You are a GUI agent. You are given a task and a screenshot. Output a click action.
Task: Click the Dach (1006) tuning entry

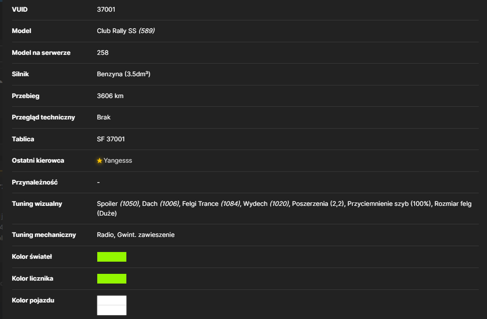click(x=161, y=204)
